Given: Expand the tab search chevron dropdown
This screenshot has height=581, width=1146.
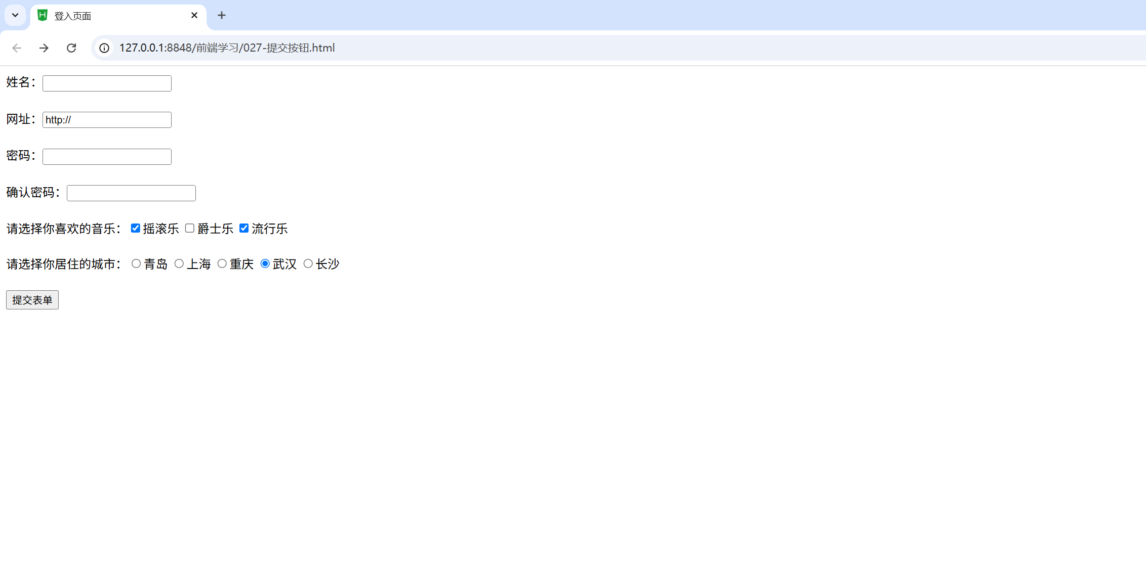Looking at the screenshot, I should tap(15, 15).
